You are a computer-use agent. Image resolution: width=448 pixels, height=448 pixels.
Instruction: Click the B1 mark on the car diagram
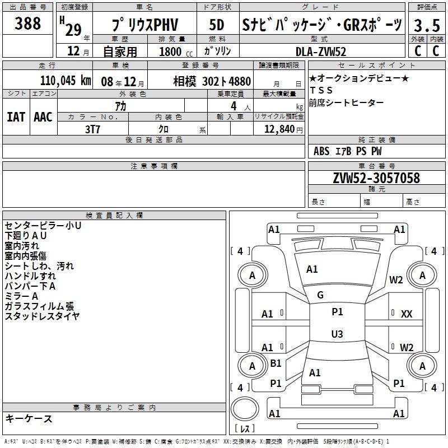(x=276, y=363)
